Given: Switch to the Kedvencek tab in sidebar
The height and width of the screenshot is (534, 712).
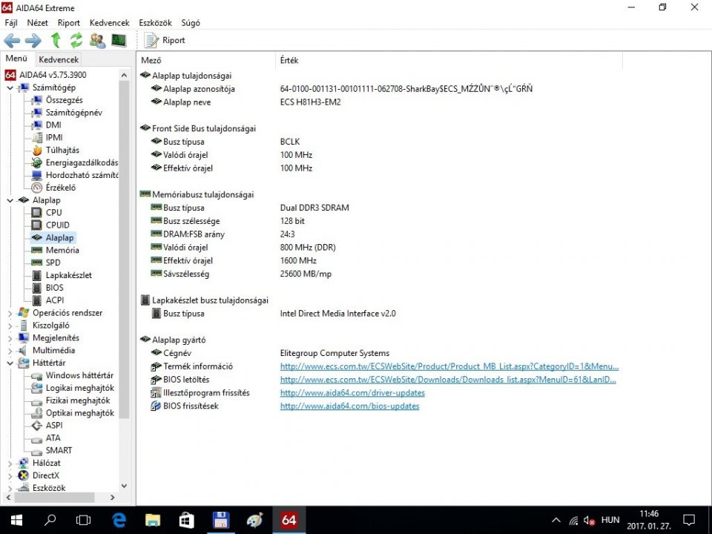Looking at the screenshot, I should pyautogui.click(x=59, y=59).
